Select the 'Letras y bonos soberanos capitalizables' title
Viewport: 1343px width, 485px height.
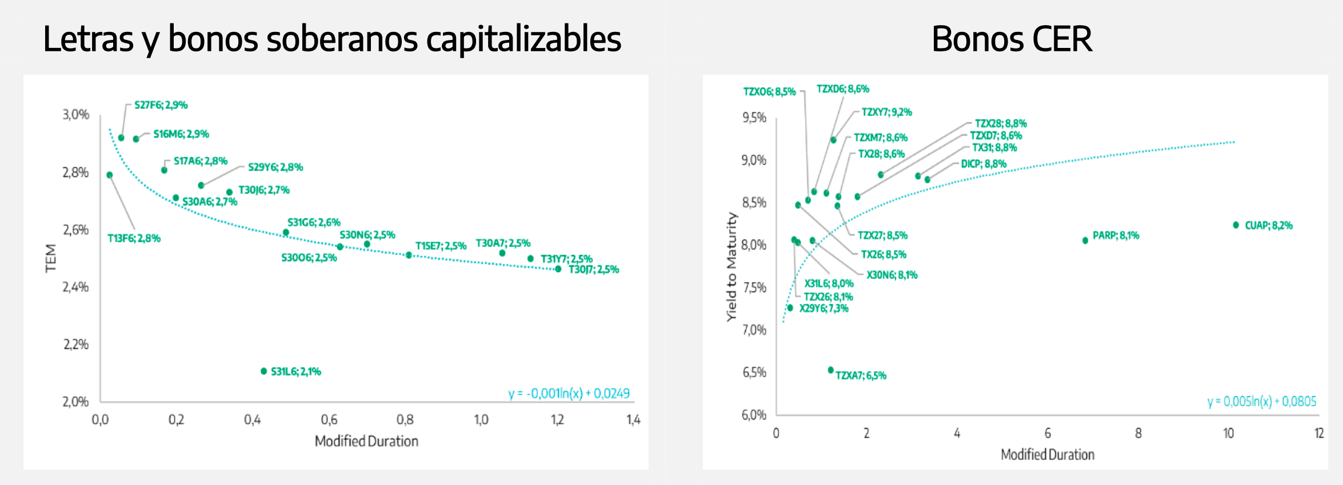332,39
